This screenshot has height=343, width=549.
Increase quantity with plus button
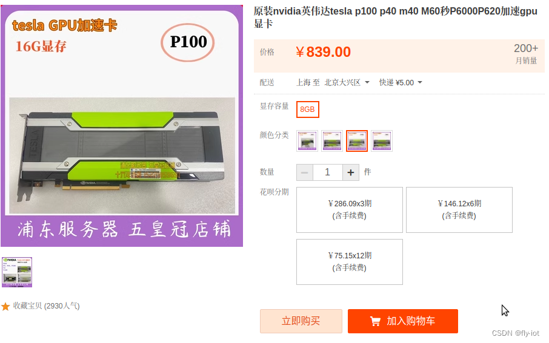click(x=351, y=172)
